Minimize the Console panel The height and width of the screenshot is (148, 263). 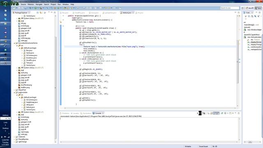click(235, 113)
